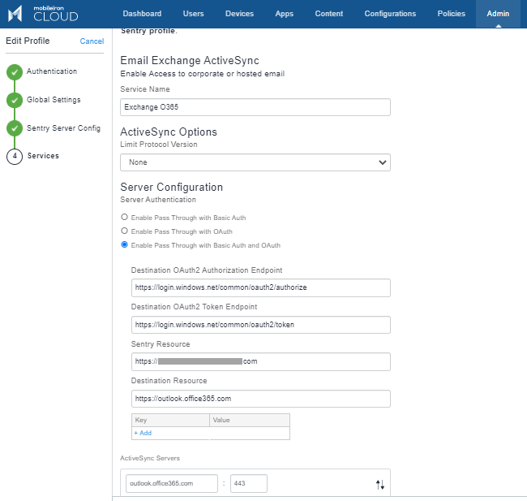
Task: Click the Key column header
Action: click(x=170, y=420)
